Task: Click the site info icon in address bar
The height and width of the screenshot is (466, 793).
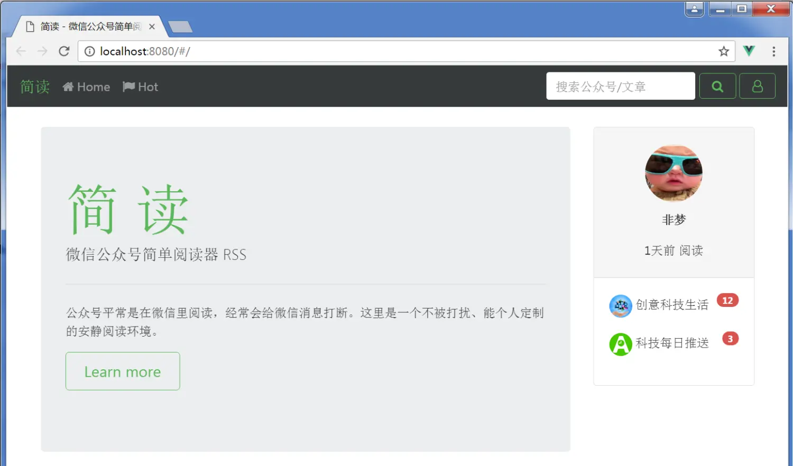Action: point(90,51)
